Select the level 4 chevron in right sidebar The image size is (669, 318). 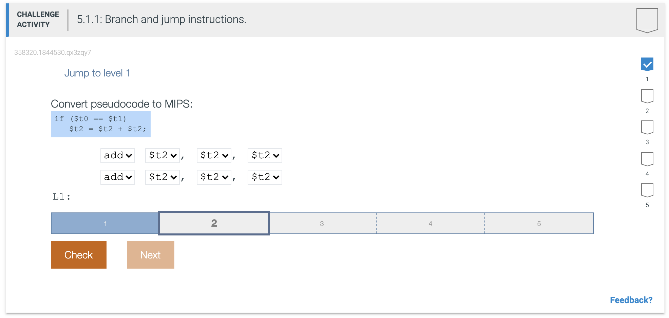pyautogui.click(x=647, y=159)
